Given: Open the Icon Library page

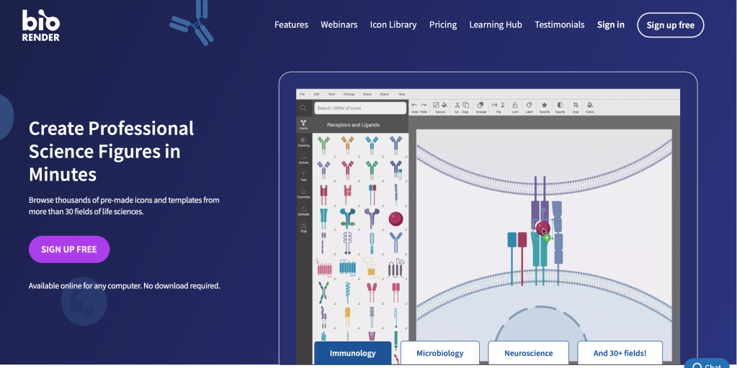Looking at the screenshot, I should [x=393, y=24].
